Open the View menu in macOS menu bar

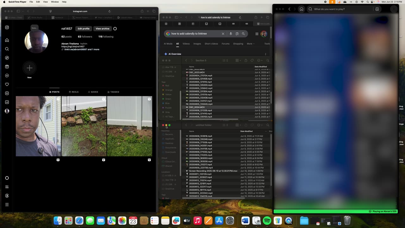tap(45, 2)
